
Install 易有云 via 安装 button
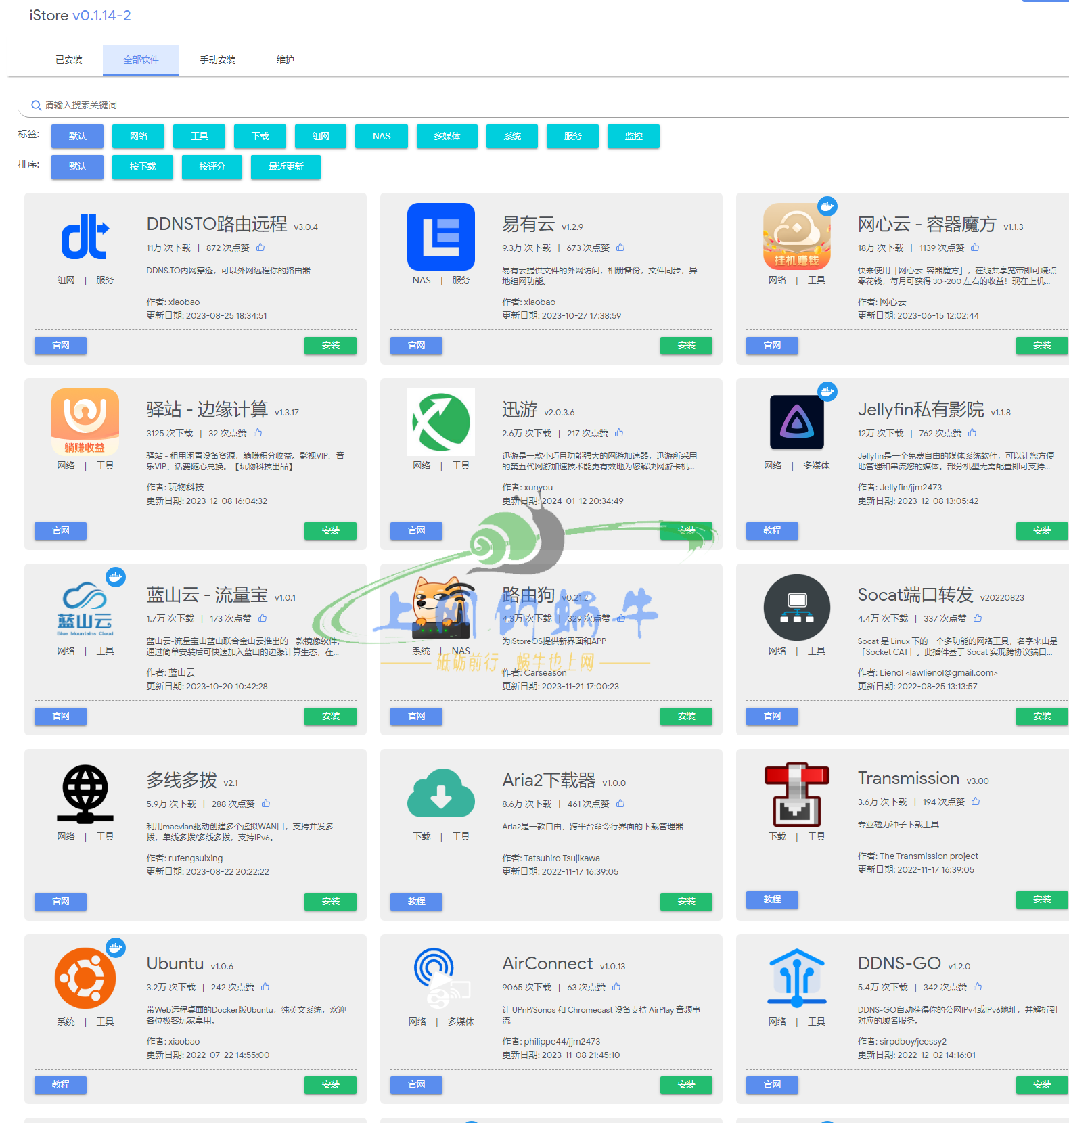[687, 345]
